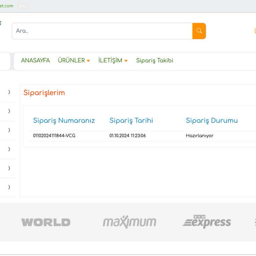Expand the third sidebar chevron item

click(x=9, y=130)
